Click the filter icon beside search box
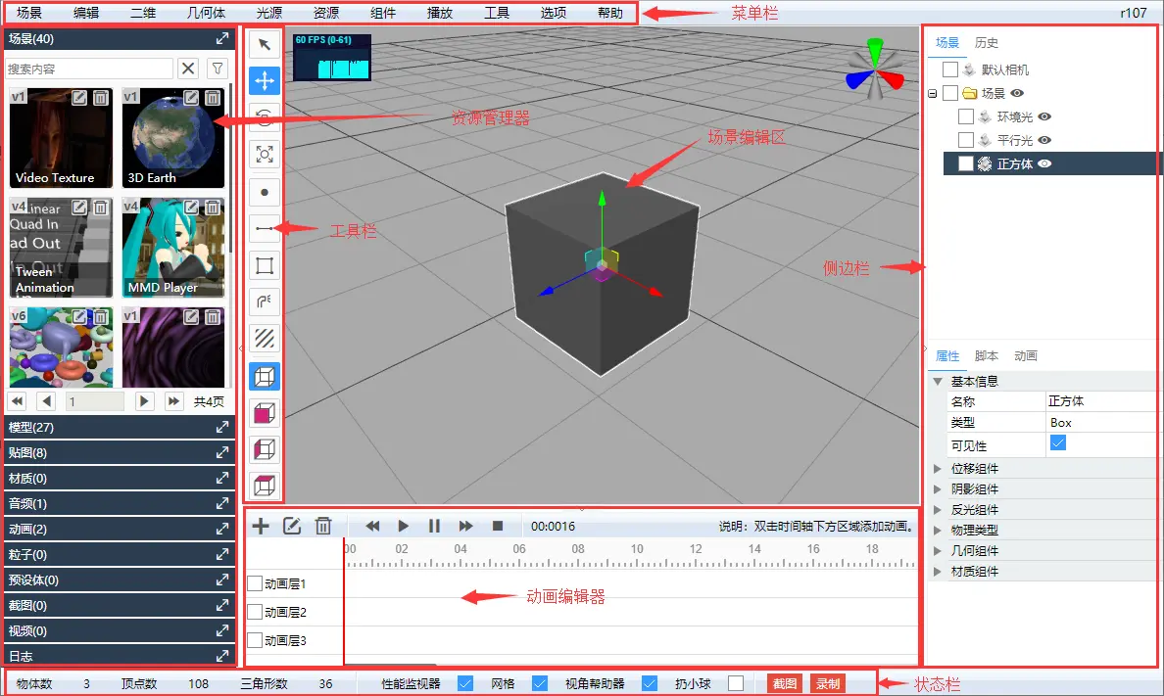The height and width of the screenshot is (696, 1164). tap(218, 69)
